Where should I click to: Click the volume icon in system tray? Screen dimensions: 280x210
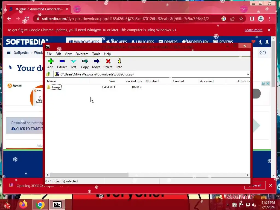254,205
